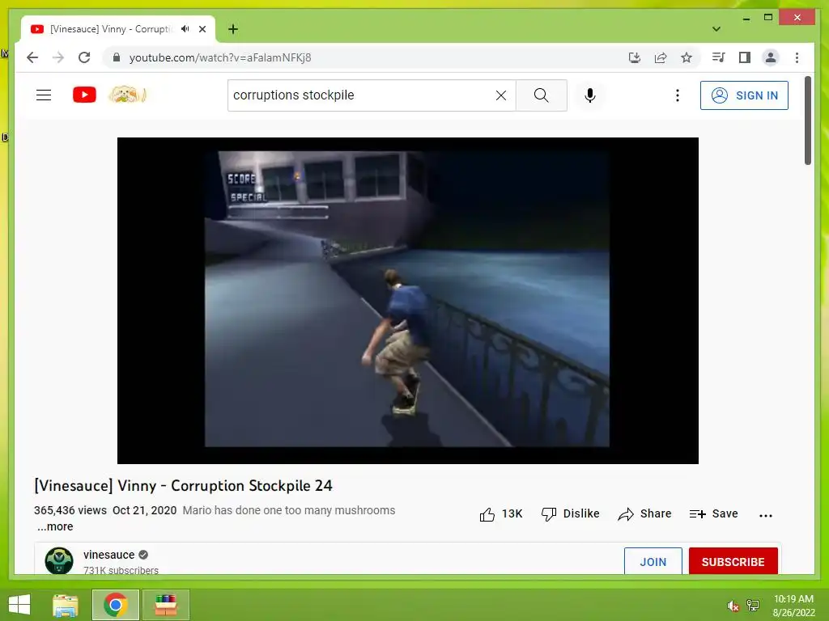Expand the tab search chevron
Viewport: 829px width, 621px height.
[716, 29]
